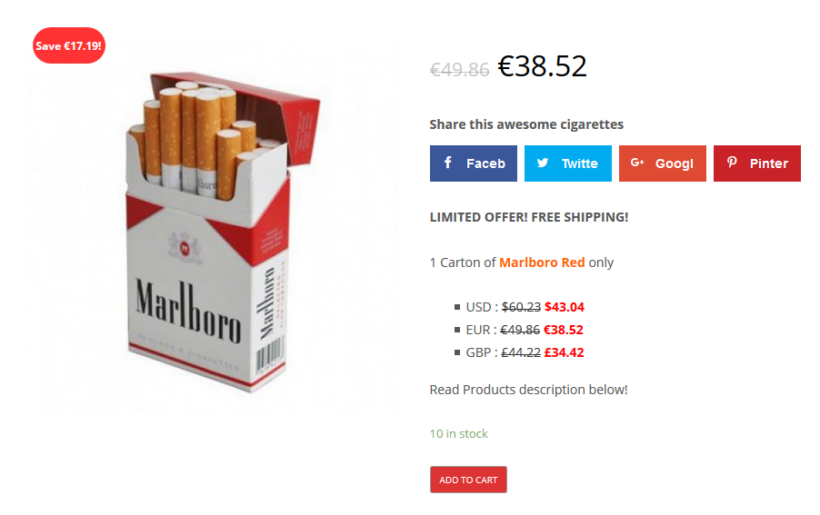Viewport: 820px width, 515px height.
Task: Click the Twitter bird icon
Action: (x=543, y=163)
